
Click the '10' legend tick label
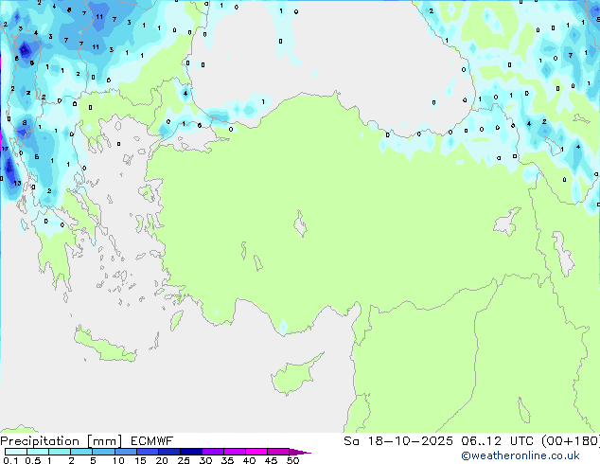[x=118, y=460]
